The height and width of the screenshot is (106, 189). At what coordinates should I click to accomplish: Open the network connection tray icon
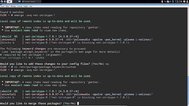coord(165,1)
